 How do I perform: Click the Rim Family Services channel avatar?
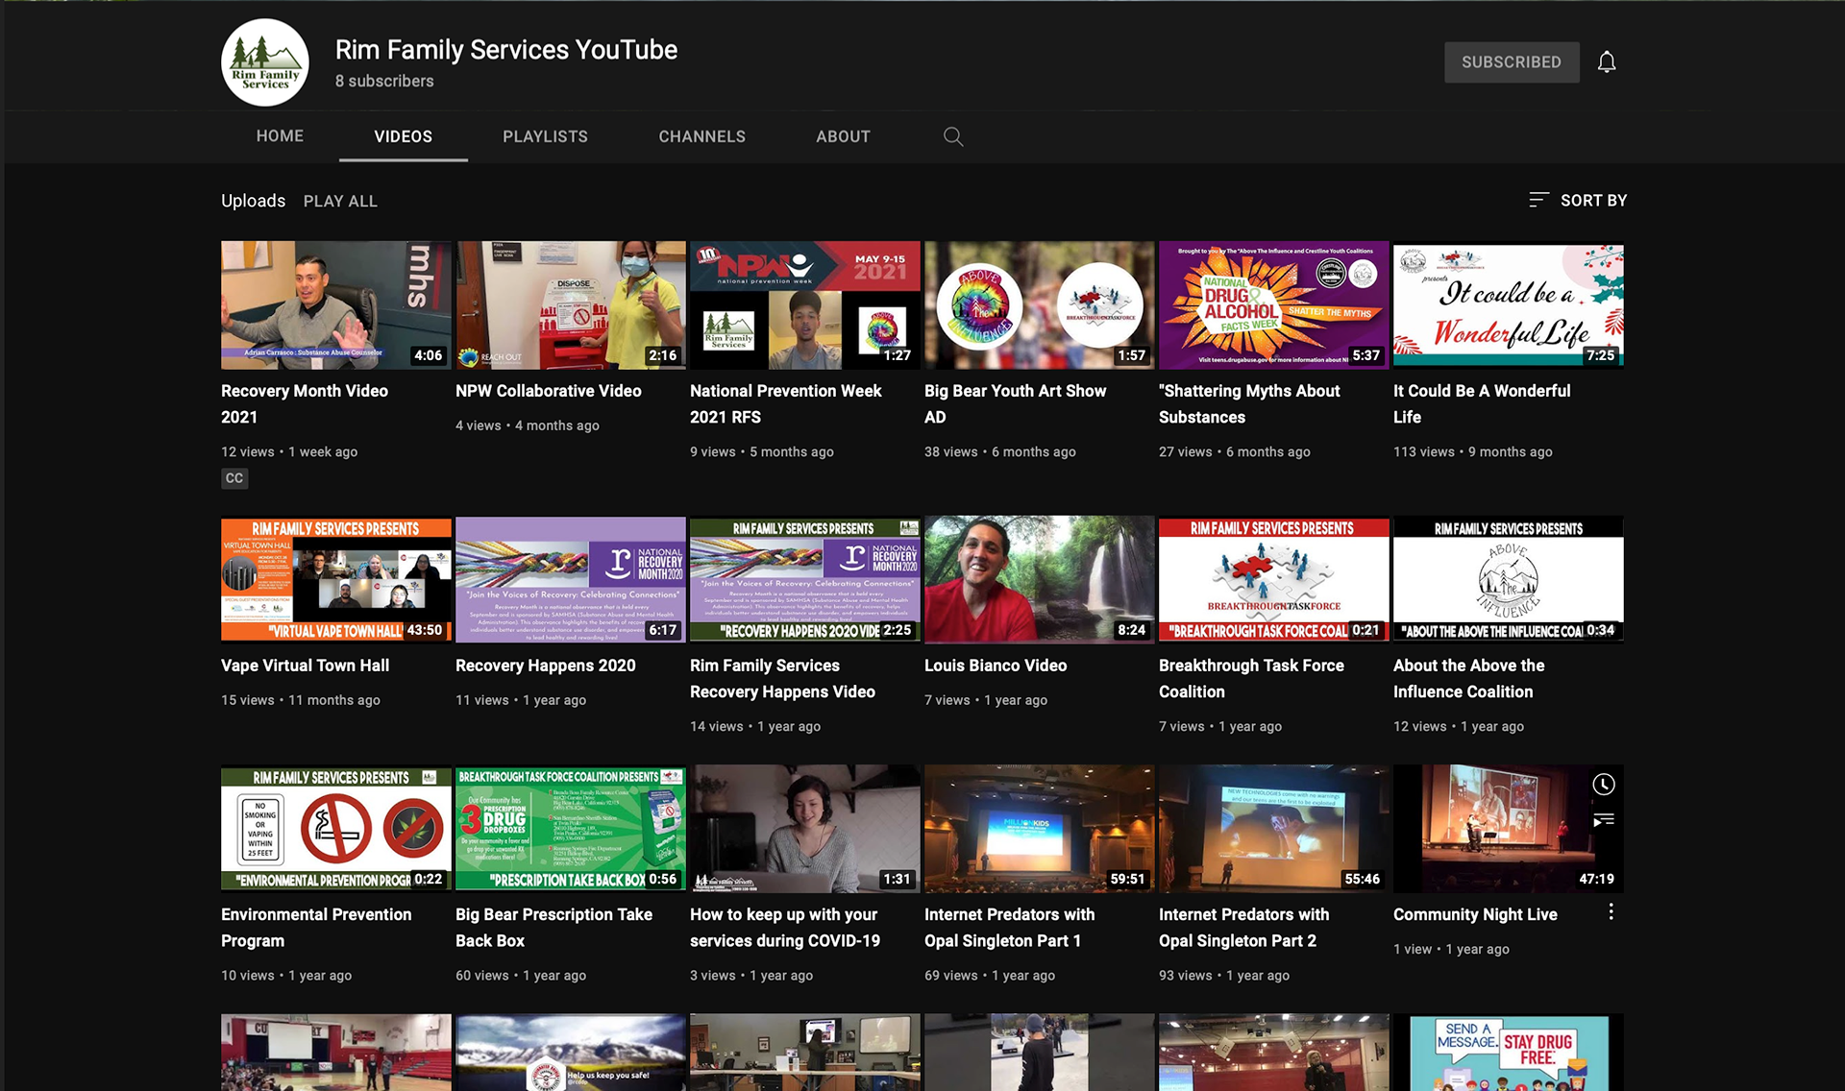pyautogui.click(x=265, y=62)
